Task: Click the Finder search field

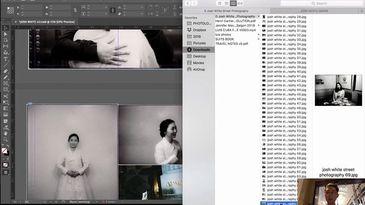Action: [x=322, y=3]
